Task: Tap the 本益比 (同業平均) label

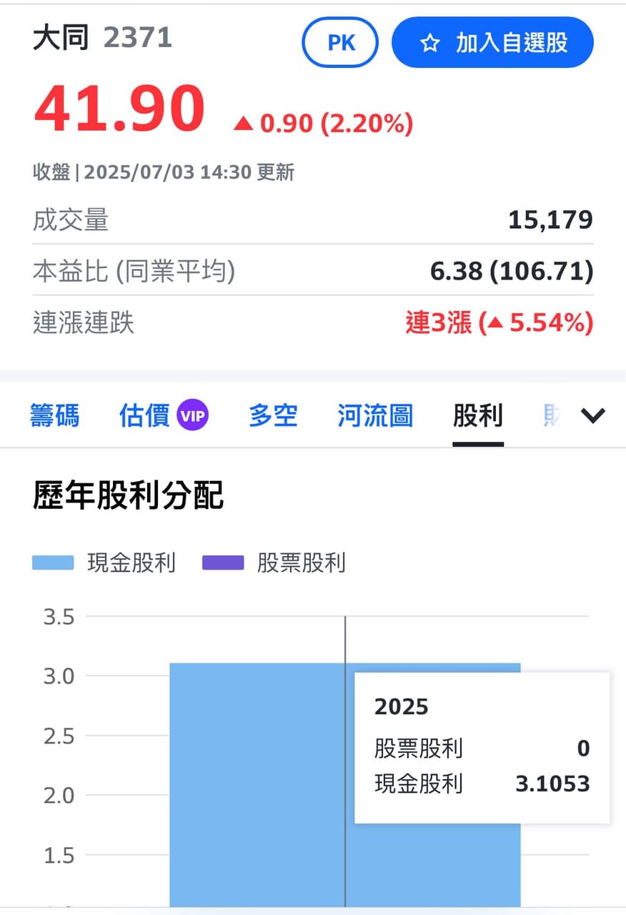Action: [x=134, y=271]
